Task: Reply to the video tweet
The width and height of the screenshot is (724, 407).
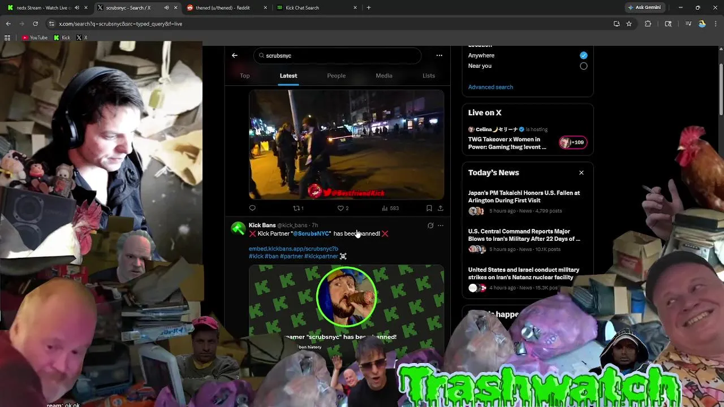Action: [252, 208]
